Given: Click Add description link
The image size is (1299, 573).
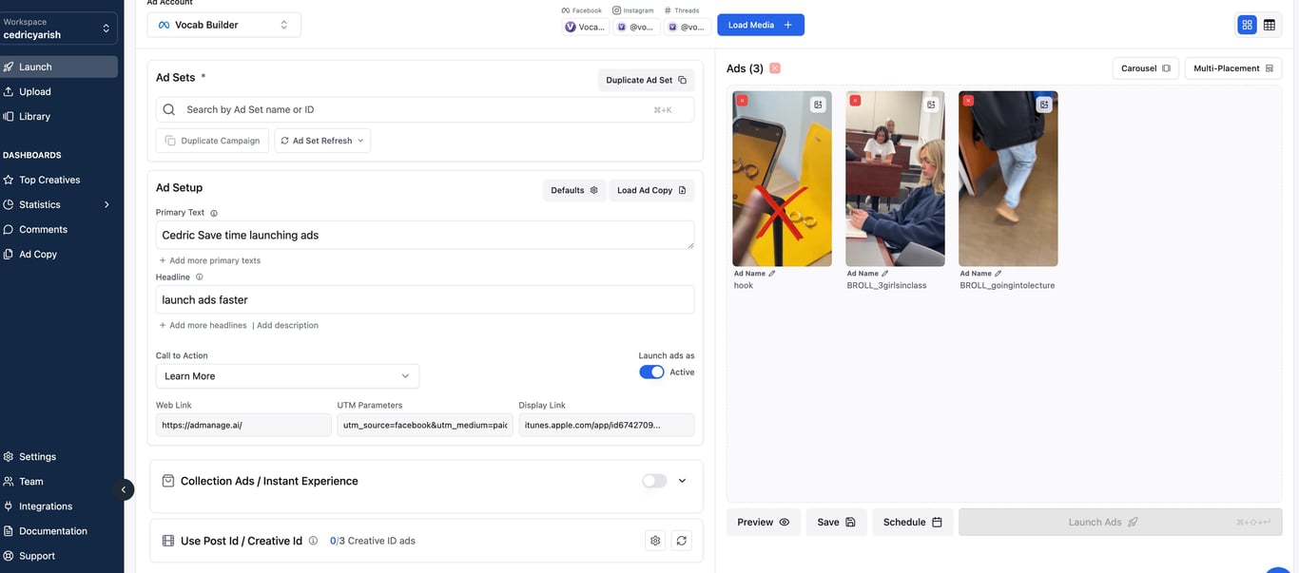Looking at the screenshot, I should [x=287, y=325].
